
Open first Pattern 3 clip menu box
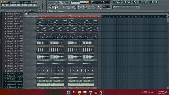coord(38,32)
